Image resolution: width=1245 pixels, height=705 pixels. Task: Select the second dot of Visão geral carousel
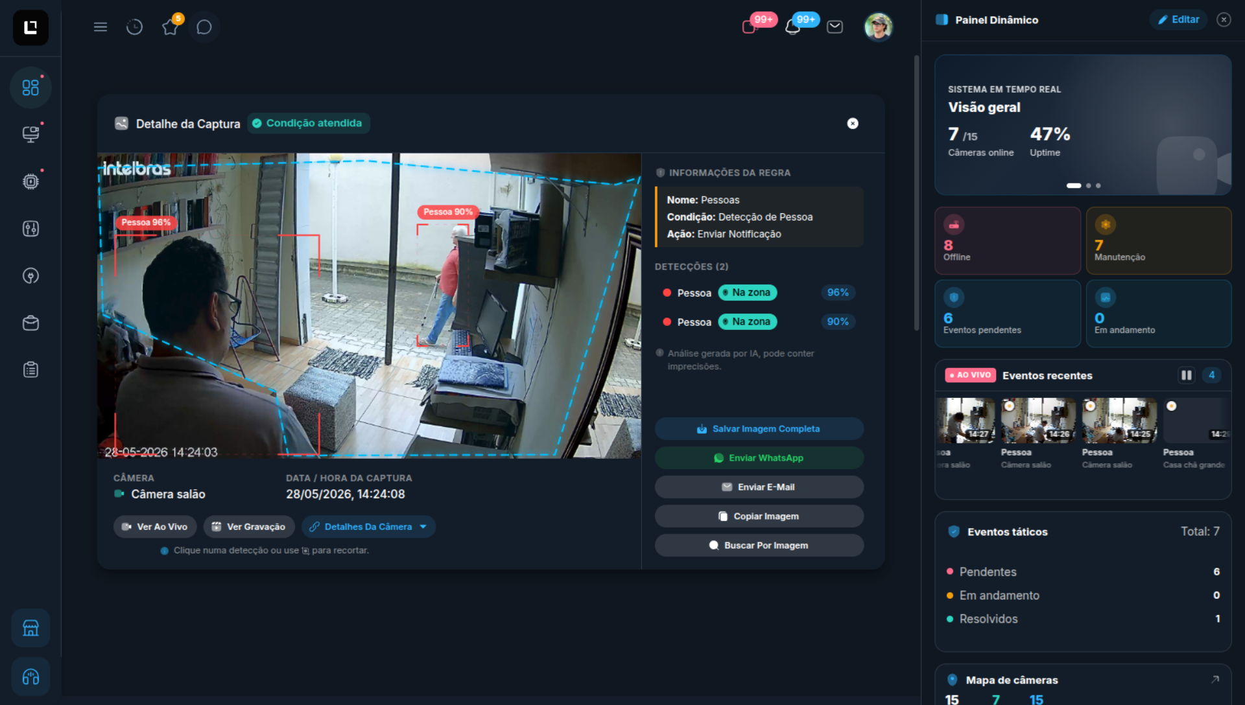tap(1089, 186)
